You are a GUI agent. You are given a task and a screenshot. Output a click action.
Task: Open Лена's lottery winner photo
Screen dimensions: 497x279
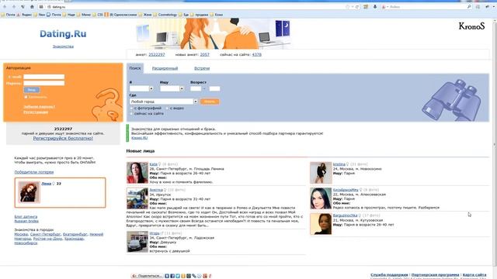click(30, 191)
